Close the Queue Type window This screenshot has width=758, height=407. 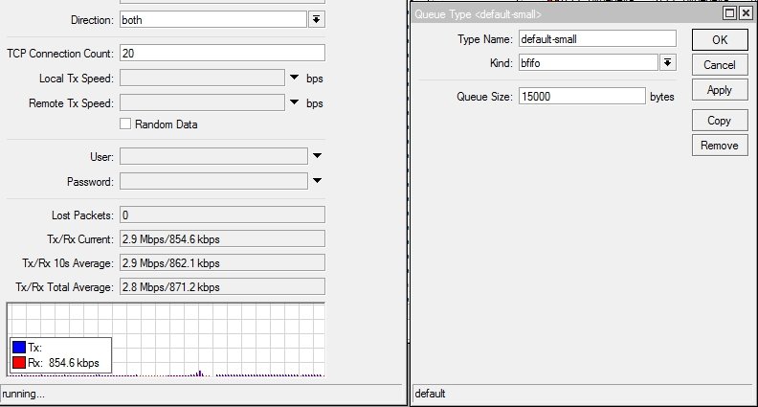pyautogui.click(x=747, y=13)
